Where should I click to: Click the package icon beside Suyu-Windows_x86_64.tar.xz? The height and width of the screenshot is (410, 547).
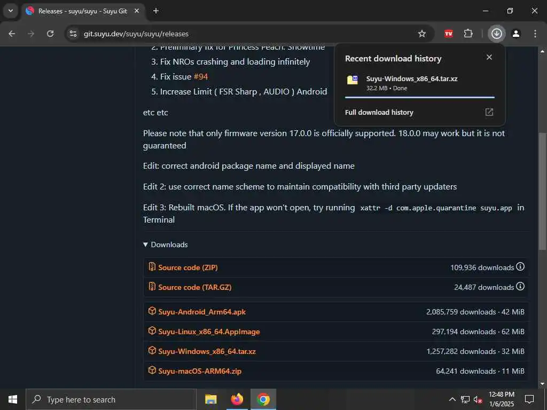point(152,350)
